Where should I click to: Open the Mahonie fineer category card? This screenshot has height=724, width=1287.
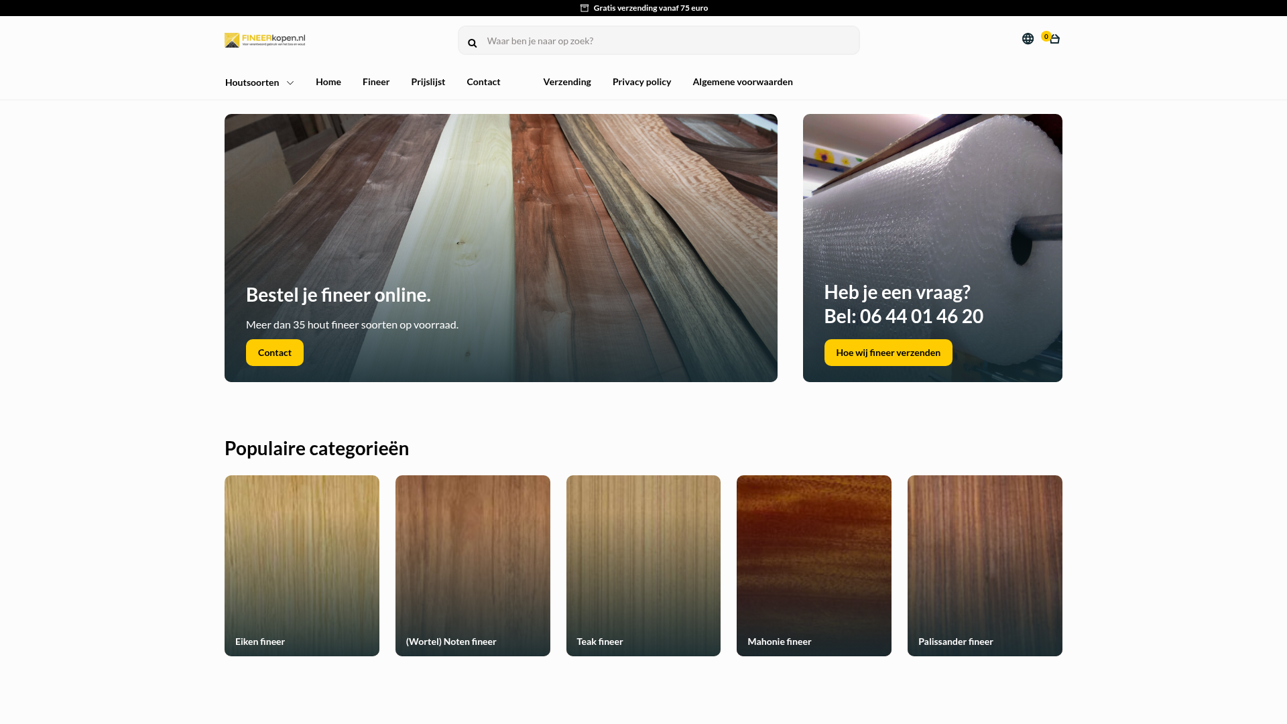click(814, 566)
